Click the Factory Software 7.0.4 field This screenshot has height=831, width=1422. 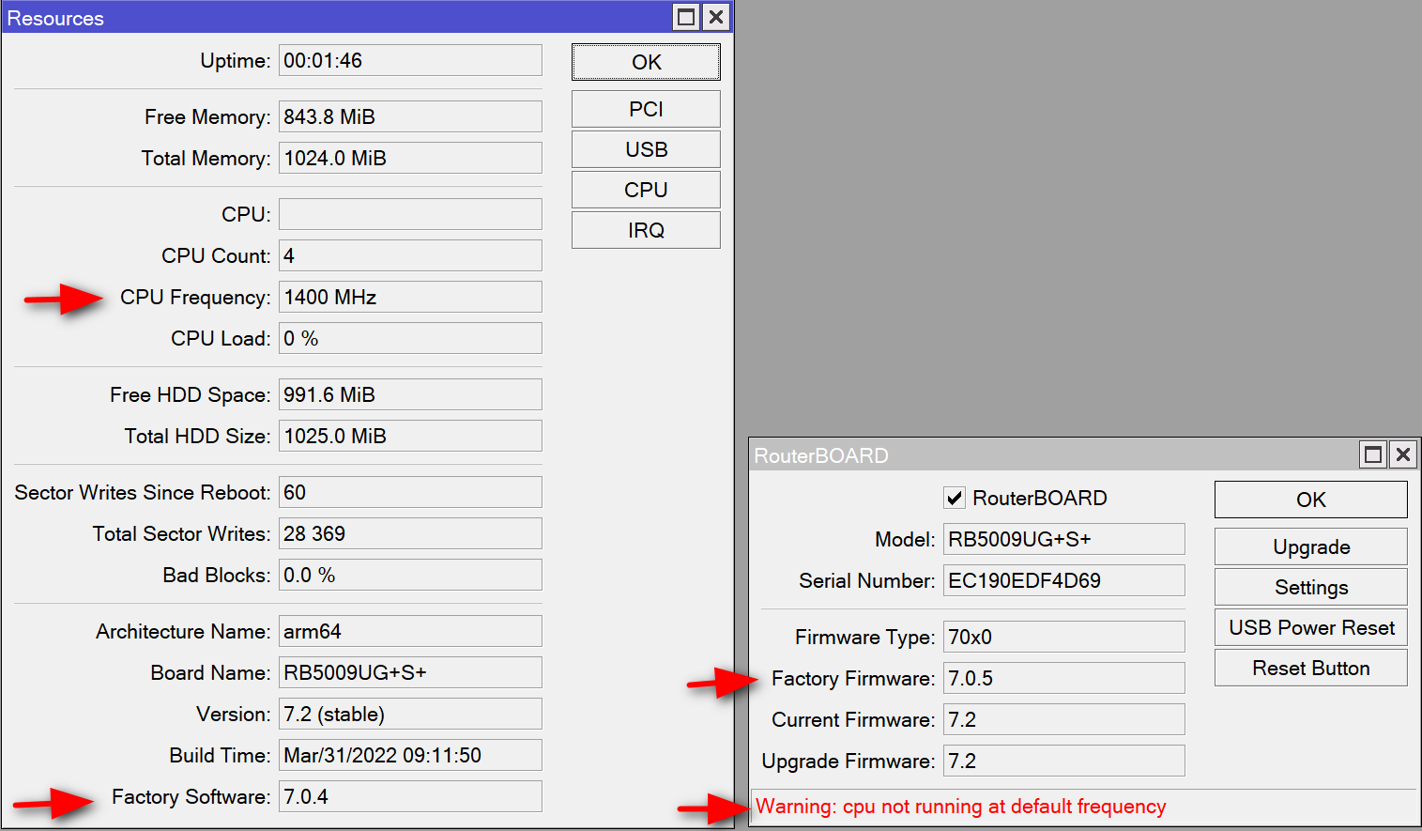click(x=410, y=796)
